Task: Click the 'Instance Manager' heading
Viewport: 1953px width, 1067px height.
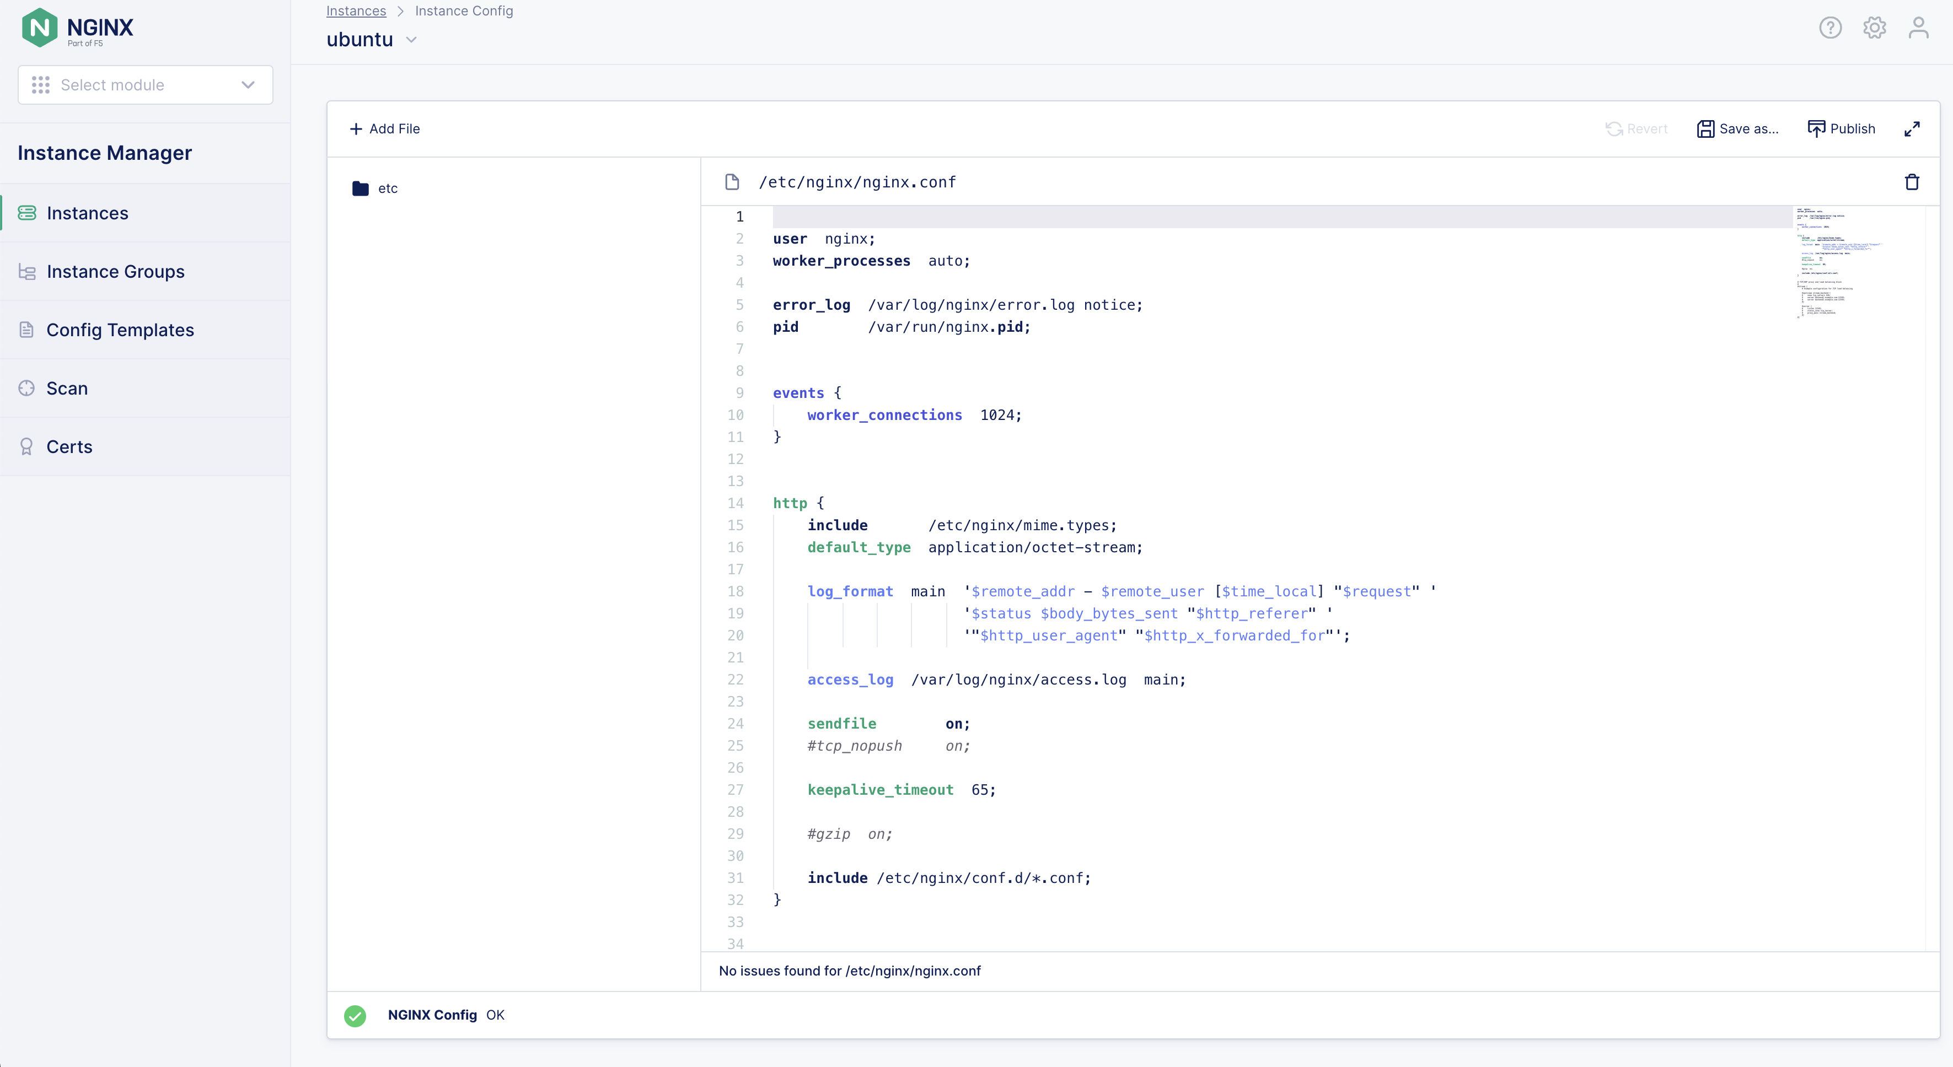Action: (x=105, y=153)
